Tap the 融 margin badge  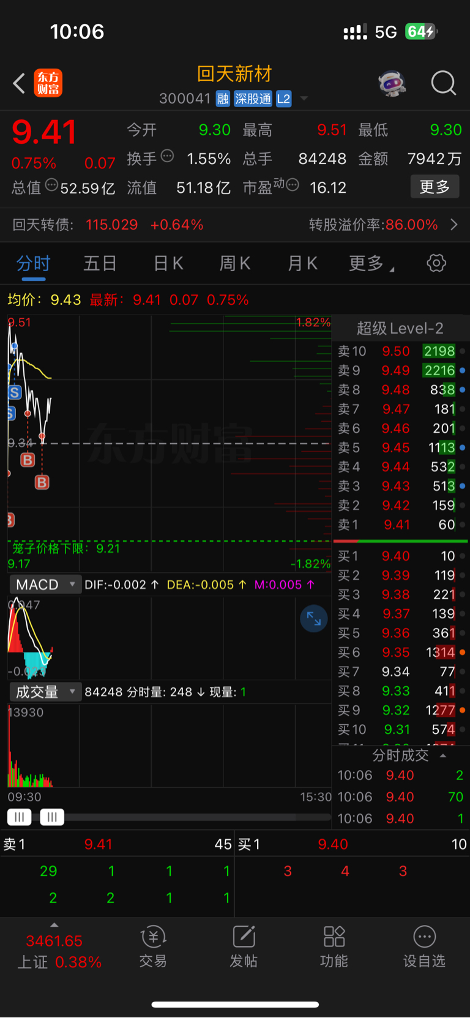tap(223, 99)
